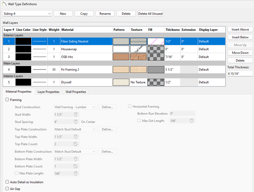Click the Copy wall type button
Viewport: 254px width, 192px height.
(x=84, y=14)
